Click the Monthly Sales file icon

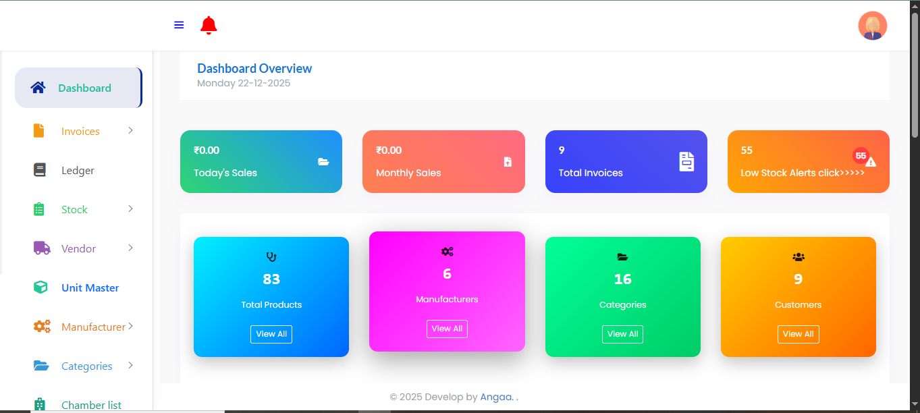coord(508,162)
